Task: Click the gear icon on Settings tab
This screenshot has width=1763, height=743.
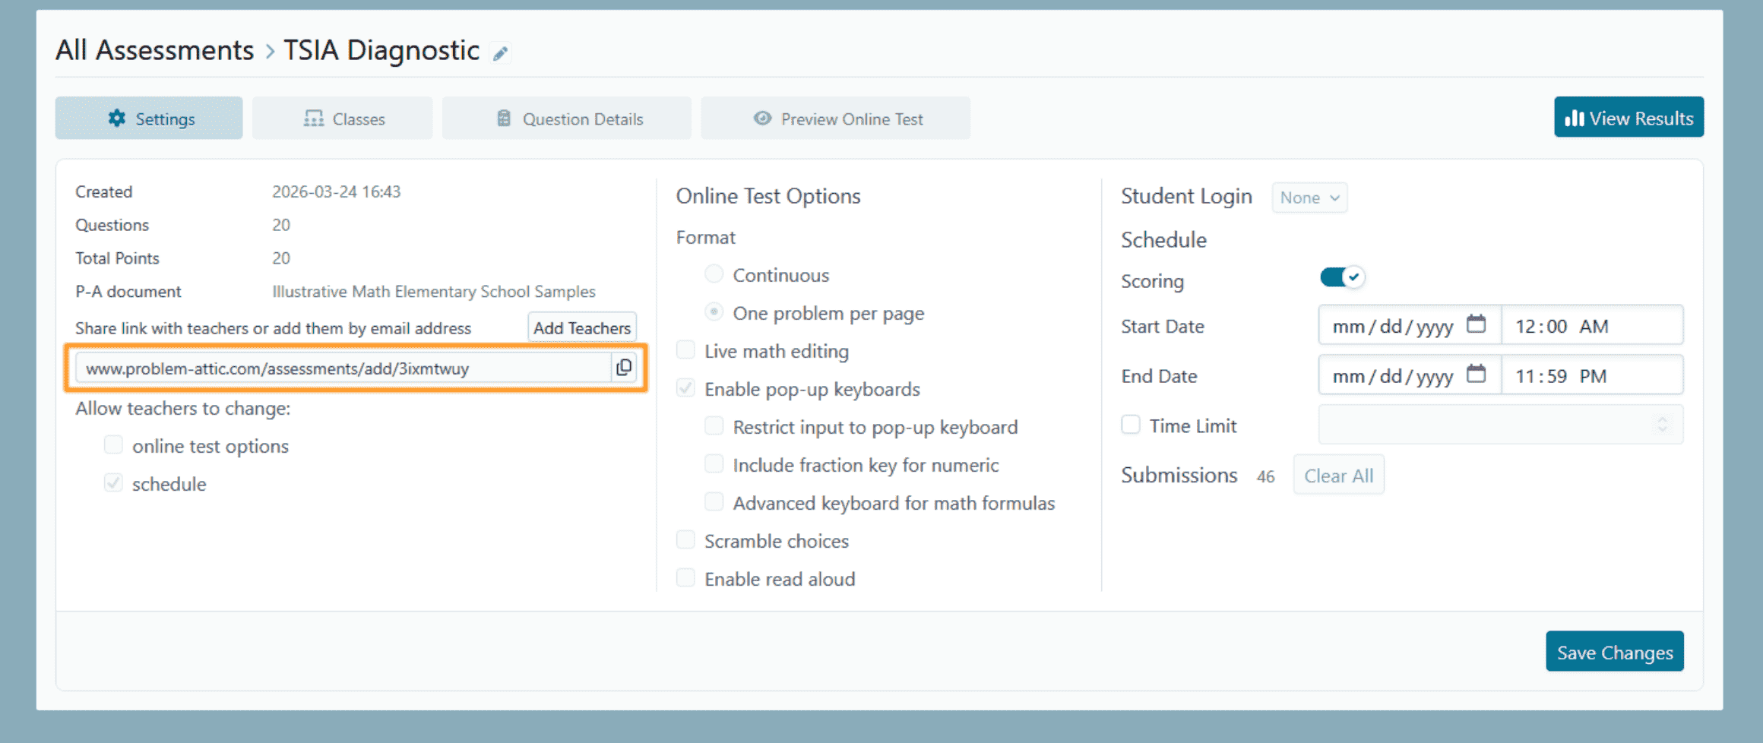Action: coord(116,119)
